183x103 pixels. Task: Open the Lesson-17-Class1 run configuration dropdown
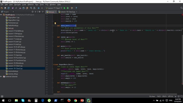[54, 8]
